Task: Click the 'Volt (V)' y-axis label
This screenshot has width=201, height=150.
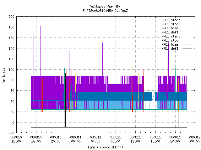Action: pyautogui.click(x=4, y=75)
